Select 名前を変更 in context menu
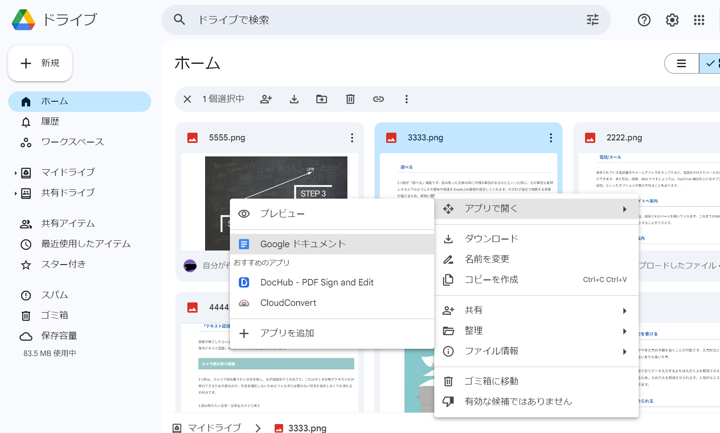Viewport: 720px width, 433px height. coord(536,259)
